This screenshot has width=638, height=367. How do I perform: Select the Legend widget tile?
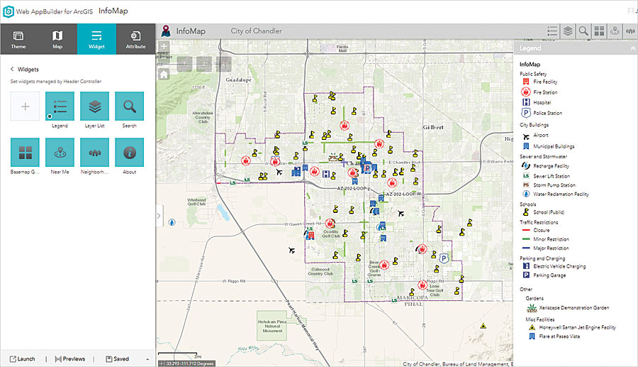pos(60,106)
